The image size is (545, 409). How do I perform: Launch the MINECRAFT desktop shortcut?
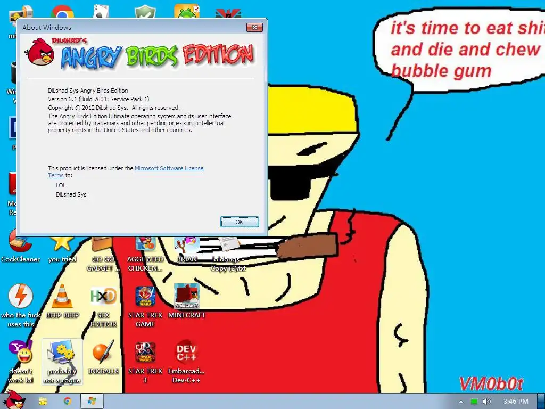pyautogui.click(x=187, y=301)
